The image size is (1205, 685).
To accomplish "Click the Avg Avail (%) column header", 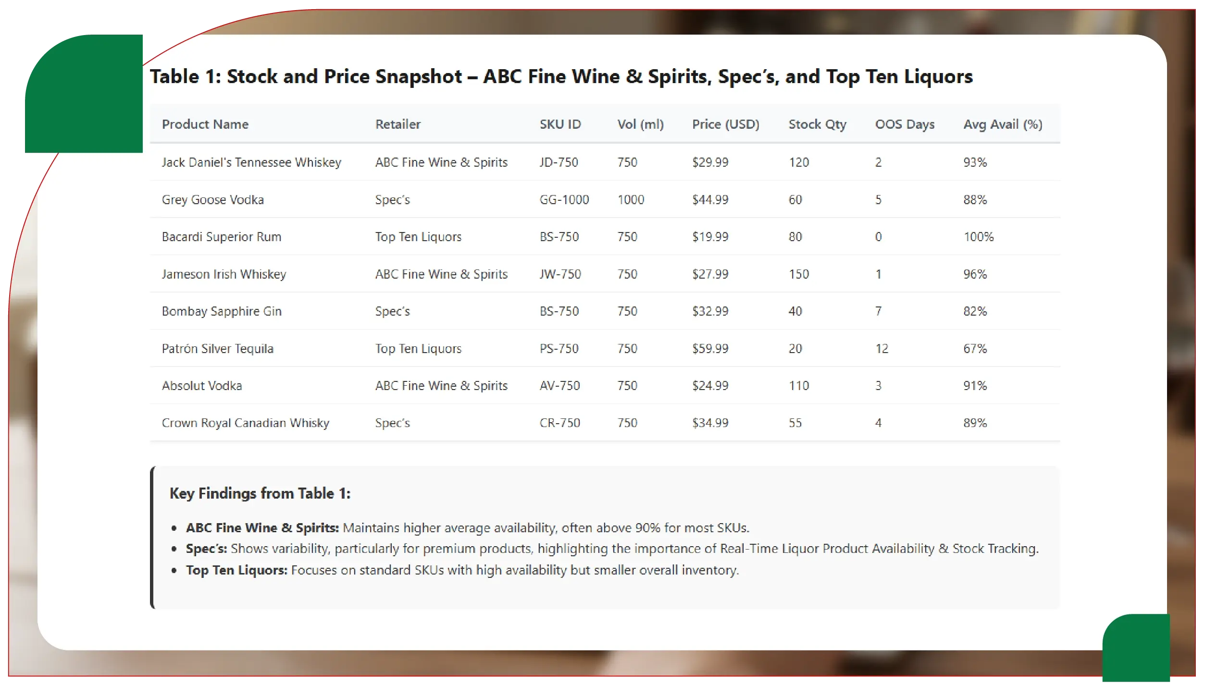I will tap(1003, 124).
